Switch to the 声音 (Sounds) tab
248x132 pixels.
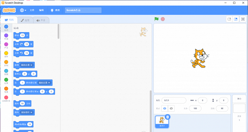[41, 20]
